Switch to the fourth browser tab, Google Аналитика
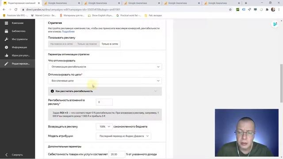This screenshot has height=159, width=283. pyautogui.click(x=141, y=3)
